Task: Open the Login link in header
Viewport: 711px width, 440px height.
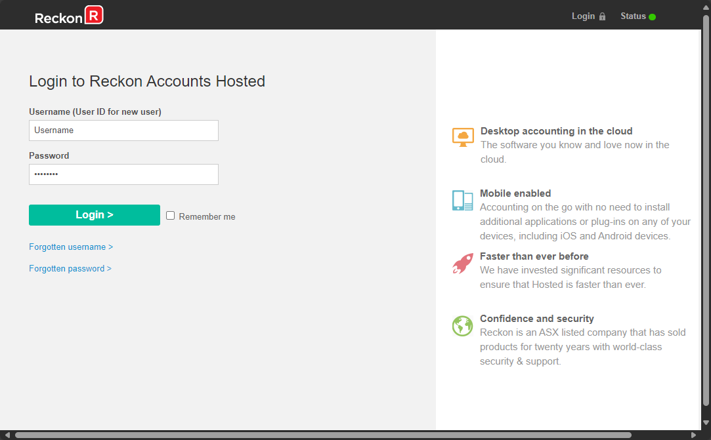Action: coord(583,16)
